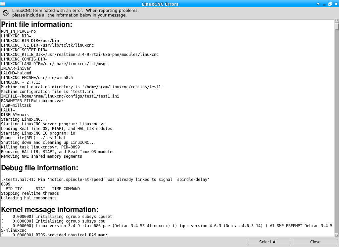Click the 'Debug file information:' heading
This screenshot has height=247, width=339.
pyautogui.click(x=40, y=168)
